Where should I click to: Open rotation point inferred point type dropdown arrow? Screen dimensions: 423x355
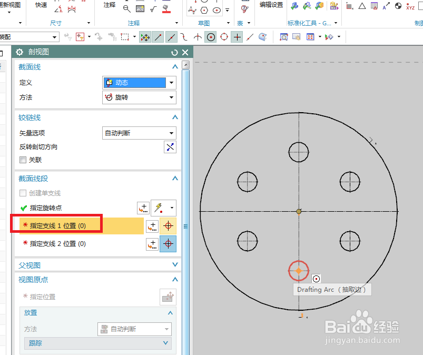(x=172, y=208)
